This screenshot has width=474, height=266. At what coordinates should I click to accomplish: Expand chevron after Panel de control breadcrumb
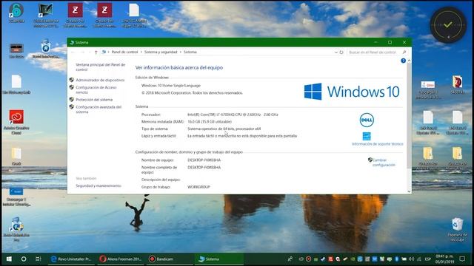click(141, 52)
